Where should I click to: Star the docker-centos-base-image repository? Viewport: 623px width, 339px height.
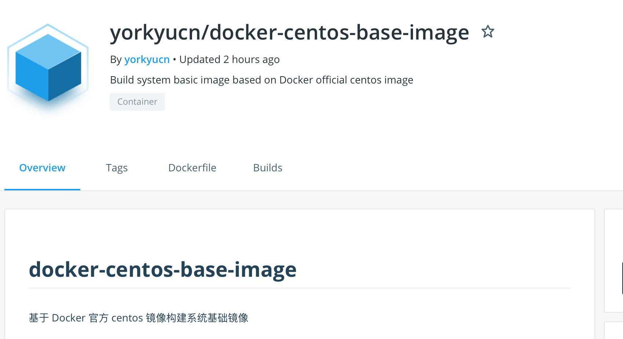(488, 32)
